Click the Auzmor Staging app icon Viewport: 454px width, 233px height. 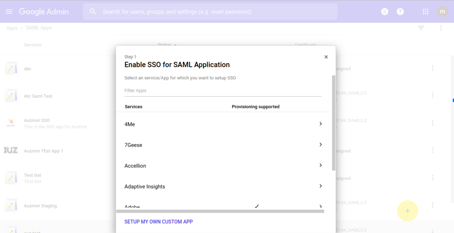tap(11, 205)
